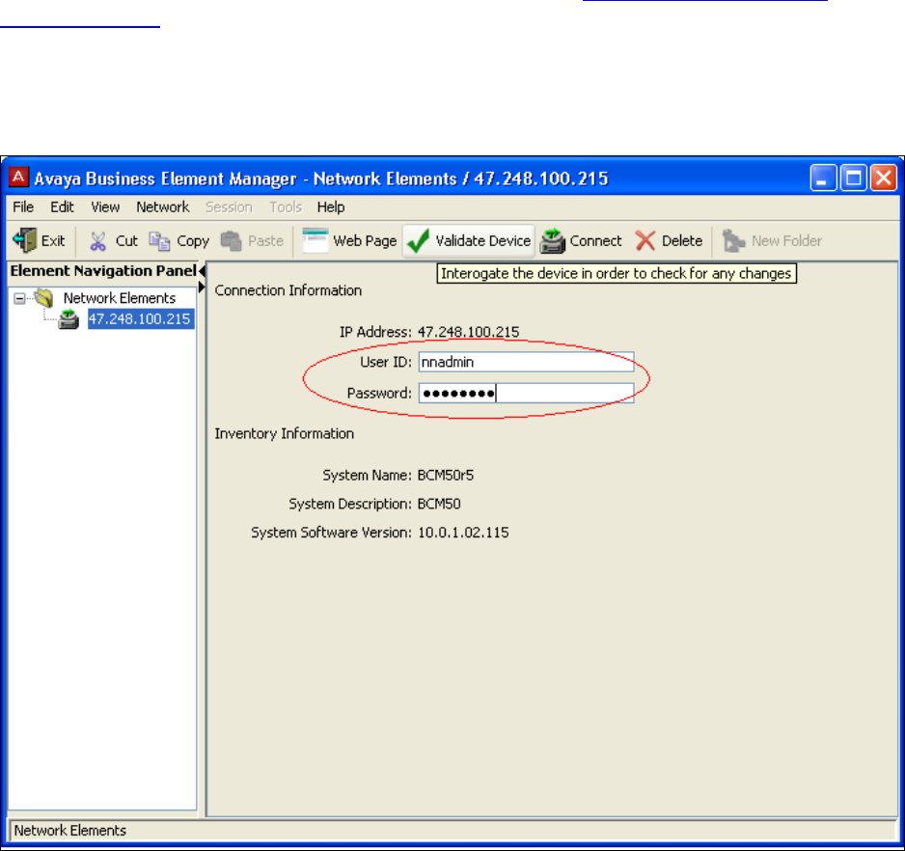Click the green Validate Device checkmark
The height and width of the screenshot is (851, 905).
418,241
